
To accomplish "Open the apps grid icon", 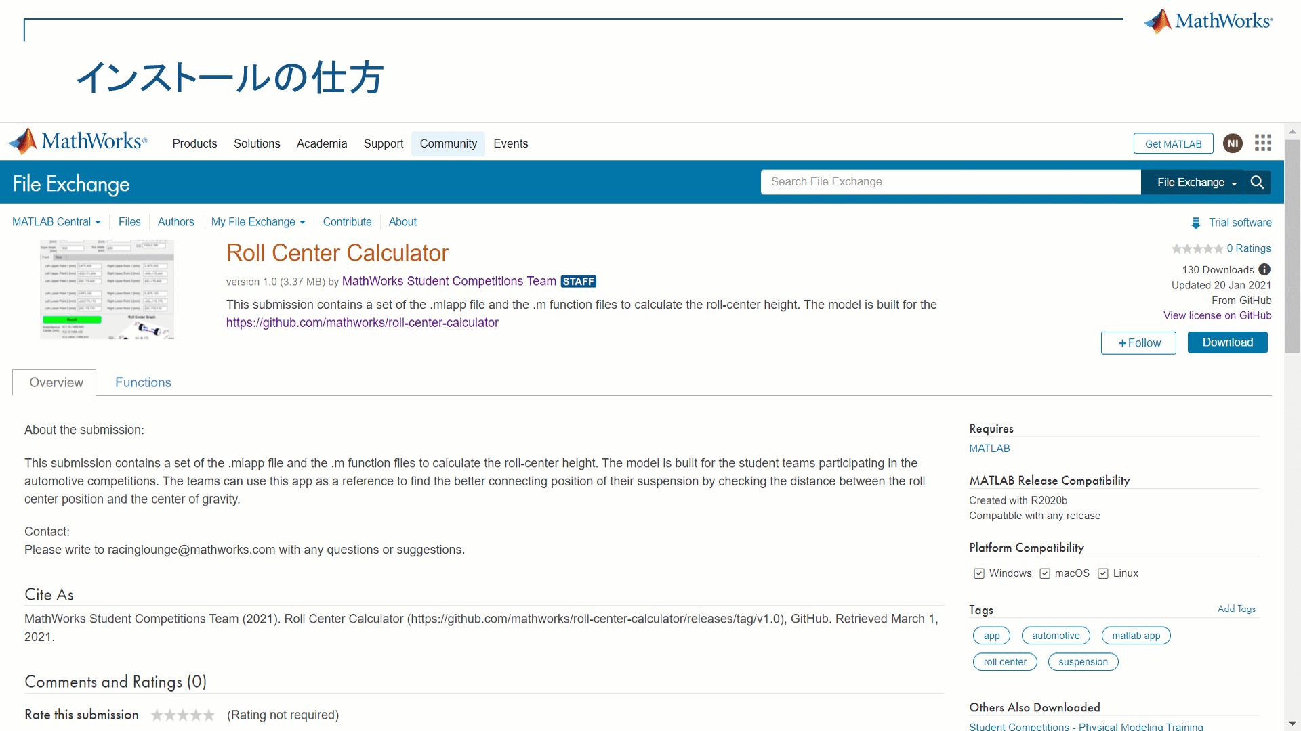I will click(x=1262, y=143).
